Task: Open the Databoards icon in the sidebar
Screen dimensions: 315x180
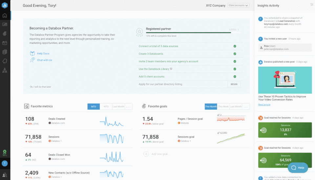Action: 5,24
